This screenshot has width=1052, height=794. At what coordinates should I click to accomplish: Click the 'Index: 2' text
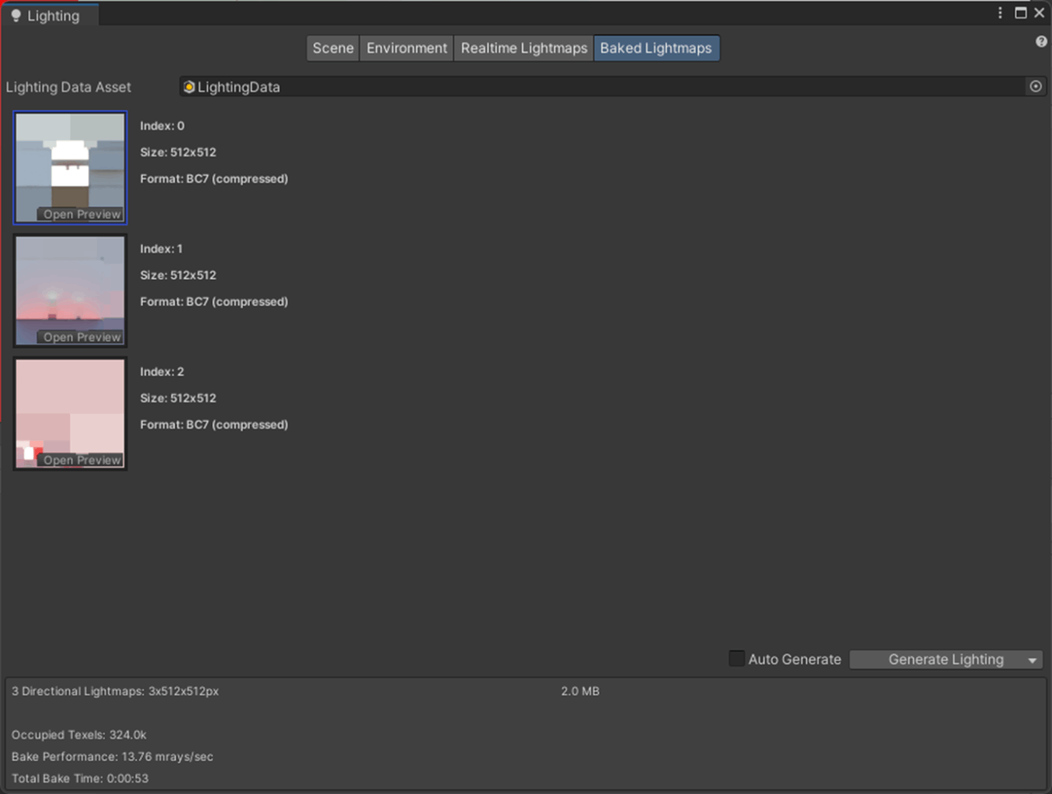[x=162, y=372]
